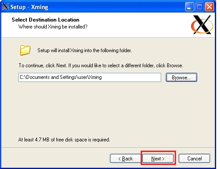The width and height of the screenshot is (220, 169).
Task: Close the Setup - Xming window
Action: coord(209,7)
